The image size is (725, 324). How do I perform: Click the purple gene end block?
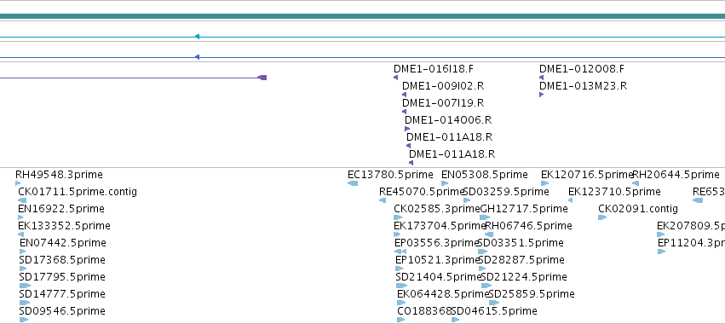(x=262, y=78)
